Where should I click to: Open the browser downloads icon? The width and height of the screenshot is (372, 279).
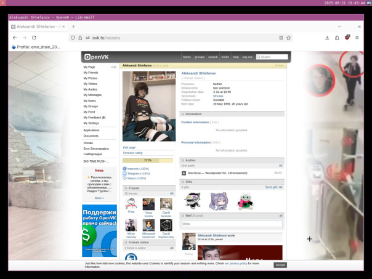(327, 38)
